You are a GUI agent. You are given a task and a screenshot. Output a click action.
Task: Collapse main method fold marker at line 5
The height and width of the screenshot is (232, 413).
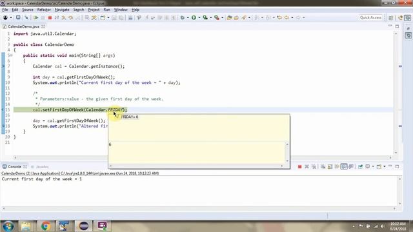click(x=12, y=55)
